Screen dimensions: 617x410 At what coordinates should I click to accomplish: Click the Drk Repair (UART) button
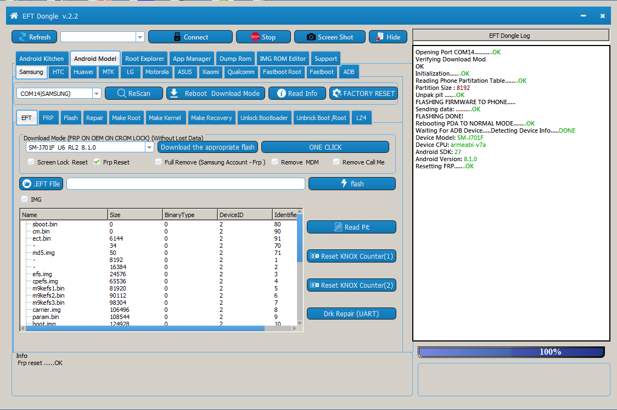coord(351,314)
